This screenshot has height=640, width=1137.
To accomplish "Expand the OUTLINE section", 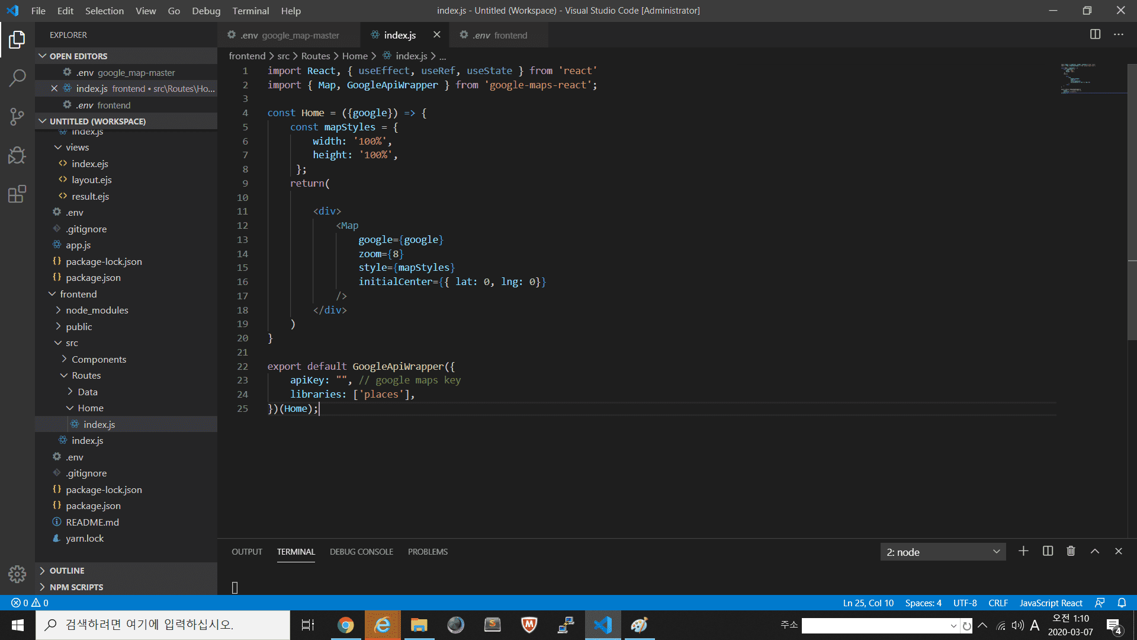I will click(x=67, y=570).
